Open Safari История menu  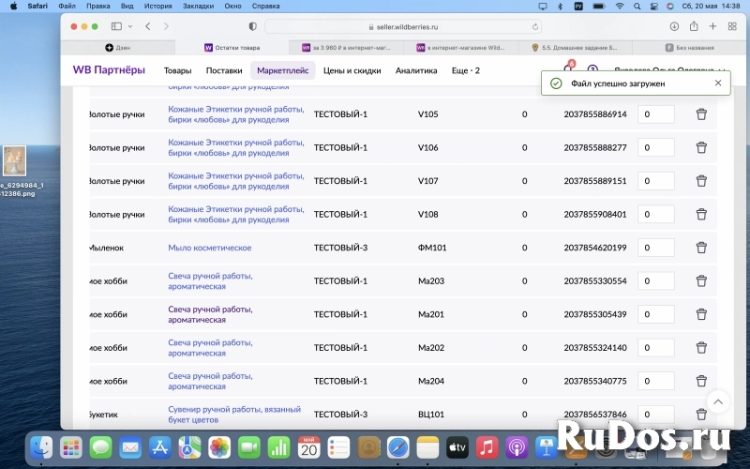157,7
